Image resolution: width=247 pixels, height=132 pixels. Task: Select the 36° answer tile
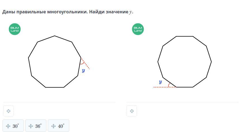point(36,126)
